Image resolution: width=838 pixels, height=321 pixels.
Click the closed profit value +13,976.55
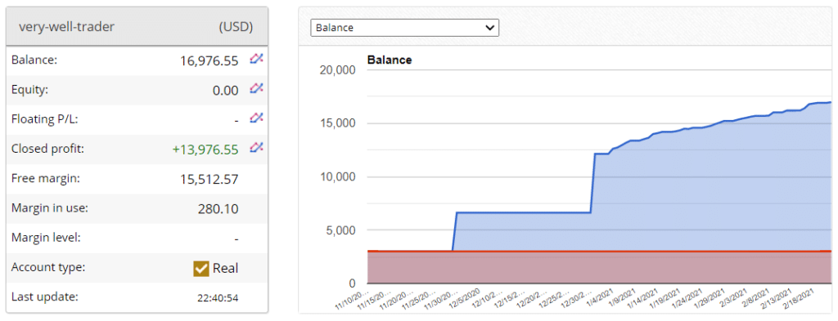pos(205,149)
